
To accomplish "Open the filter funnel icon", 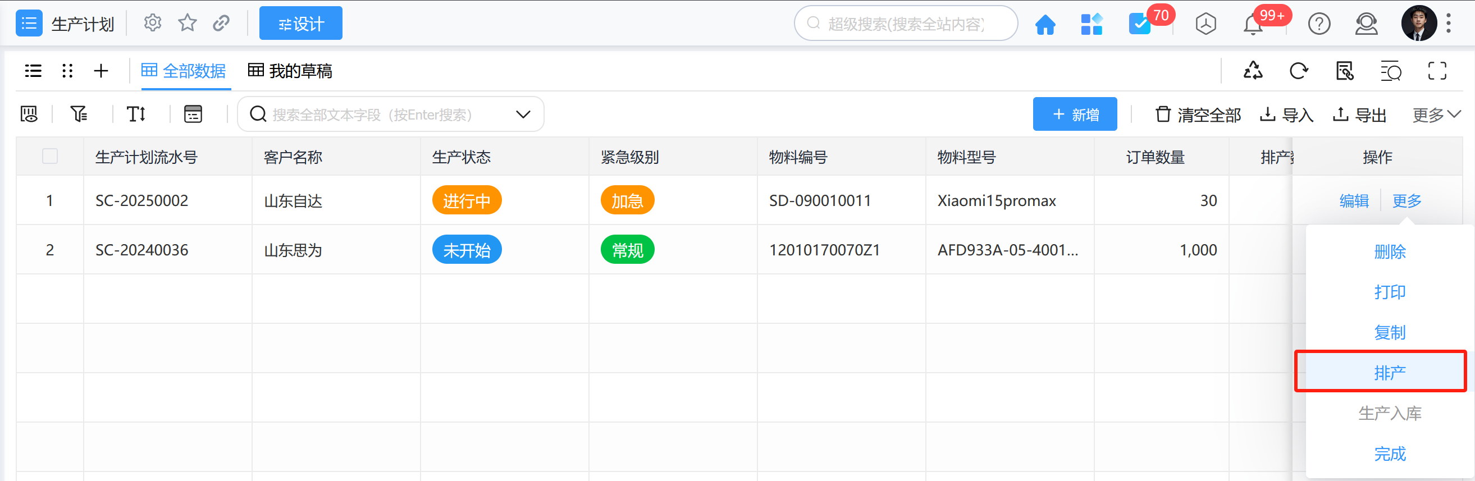I will (79, 114).
